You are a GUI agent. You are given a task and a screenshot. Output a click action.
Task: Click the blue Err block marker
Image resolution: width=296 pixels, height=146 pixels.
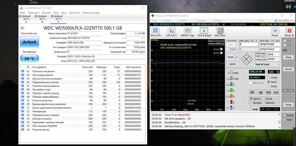(x=231, y=108)
